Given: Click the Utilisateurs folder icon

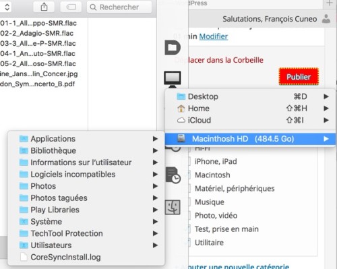Looking at the screenshot, I should [x=24, y=245].
